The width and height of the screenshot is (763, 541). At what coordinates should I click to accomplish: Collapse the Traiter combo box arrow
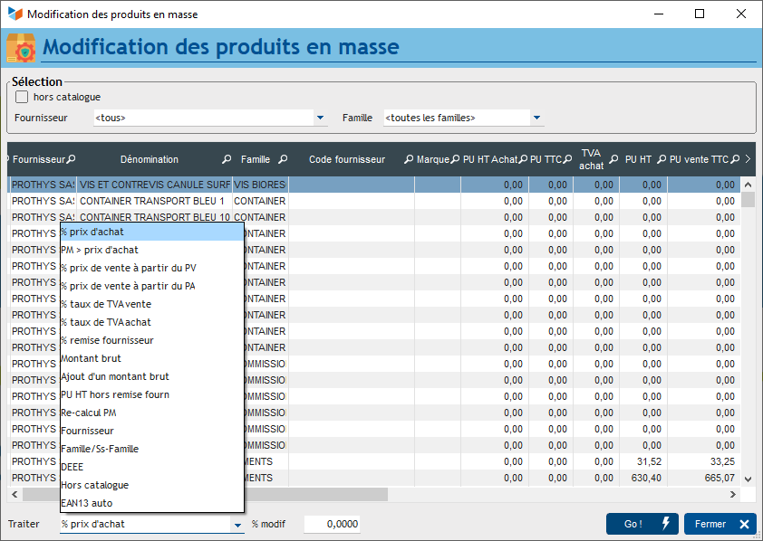tap(238, 525)
